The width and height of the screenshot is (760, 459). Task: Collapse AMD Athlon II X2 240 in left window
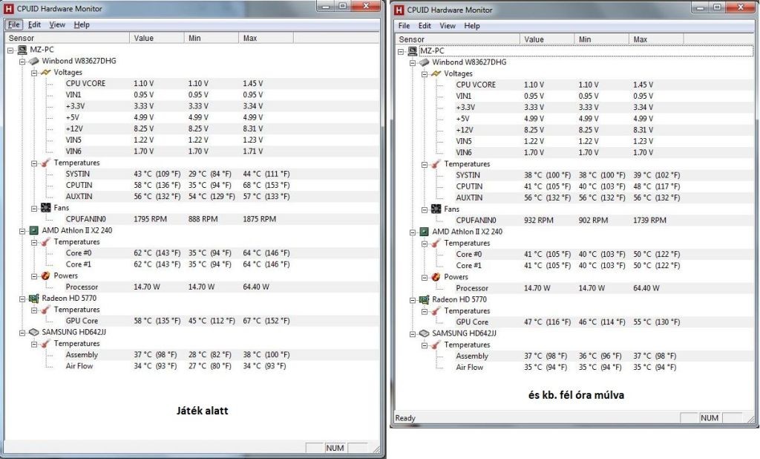[x=22, y=231]
